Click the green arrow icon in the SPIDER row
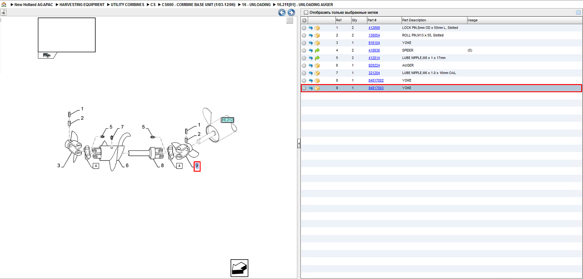The width and height of the screenshot is (583, 279). pyautogui.click(x=317, y=50)
